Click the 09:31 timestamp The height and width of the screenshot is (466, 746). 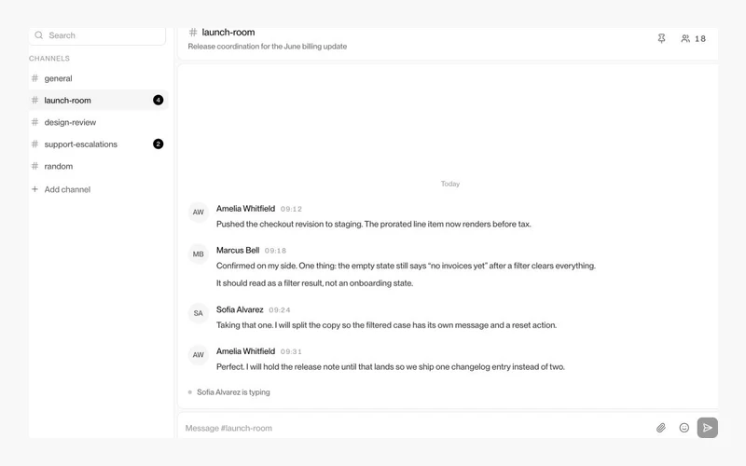tap(291, 352)
